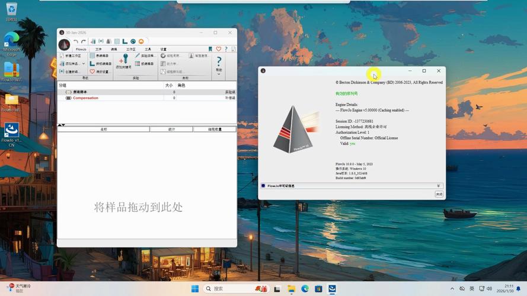Click the greyed peak-shaped ribbon button

point(199,56)
